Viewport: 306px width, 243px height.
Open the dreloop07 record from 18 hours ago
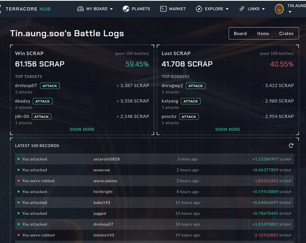pyautogui.click(x=154, y=224)
